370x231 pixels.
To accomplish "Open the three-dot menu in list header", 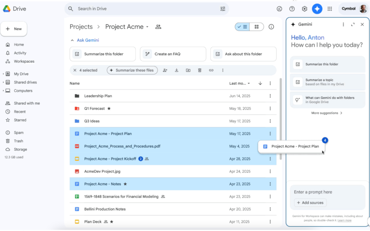I will pos(270,83).
